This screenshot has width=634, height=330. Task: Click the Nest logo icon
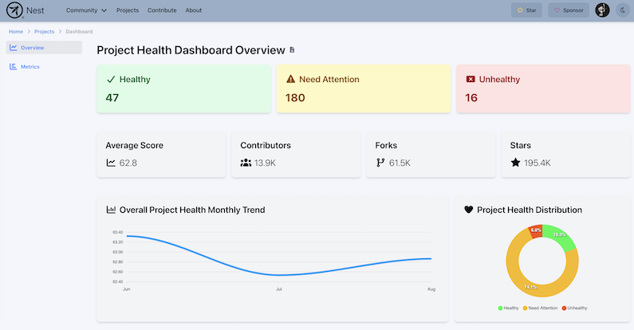tap(14, 10)
